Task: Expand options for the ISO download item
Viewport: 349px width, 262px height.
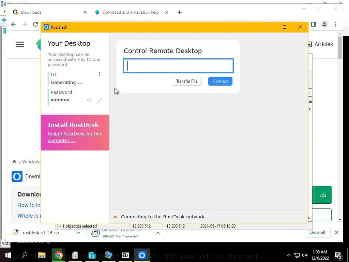Action: click(158, 233)
